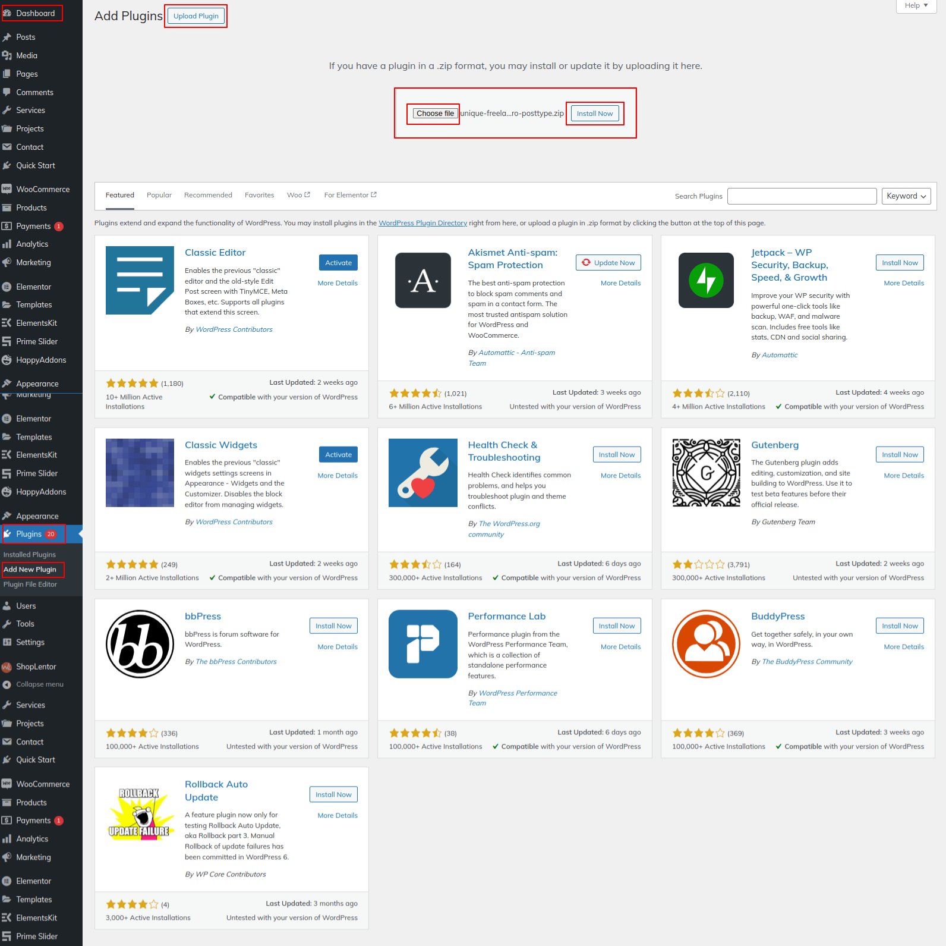Open the WordPress Plugin Directory link
The image size is (946, 946).
(422, 224)
